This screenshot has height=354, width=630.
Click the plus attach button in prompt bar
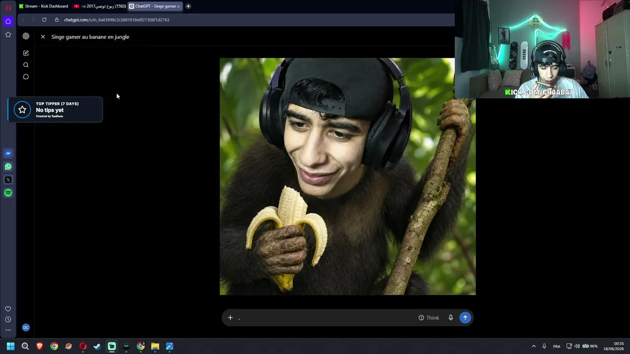coord(230,318)
